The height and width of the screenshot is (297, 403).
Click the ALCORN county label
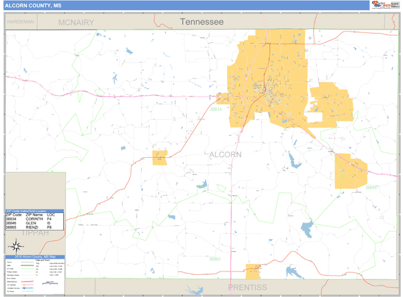[226, 155]
